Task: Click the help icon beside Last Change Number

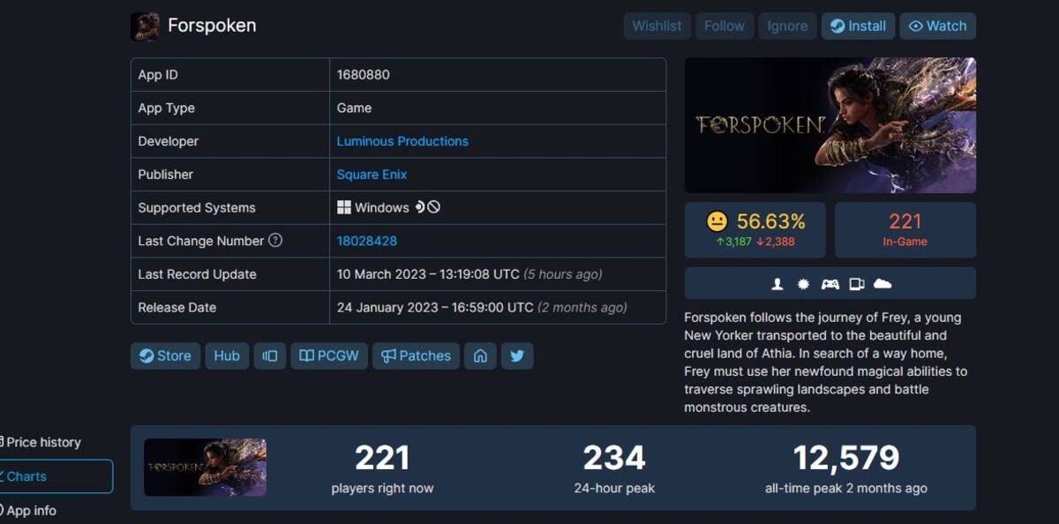Action: point(275,240)
